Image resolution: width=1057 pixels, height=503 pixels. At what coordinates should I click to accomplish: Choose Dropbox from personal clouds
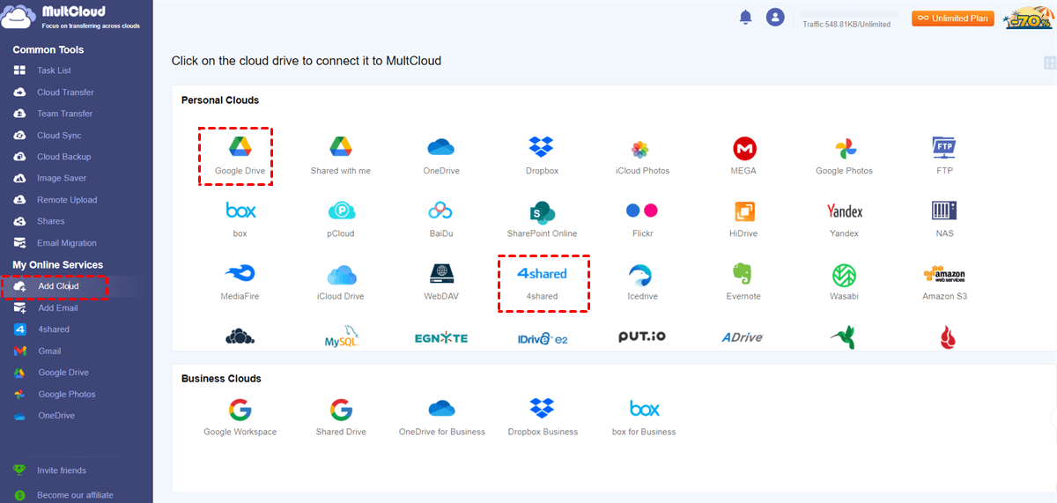tap(542, 156)
